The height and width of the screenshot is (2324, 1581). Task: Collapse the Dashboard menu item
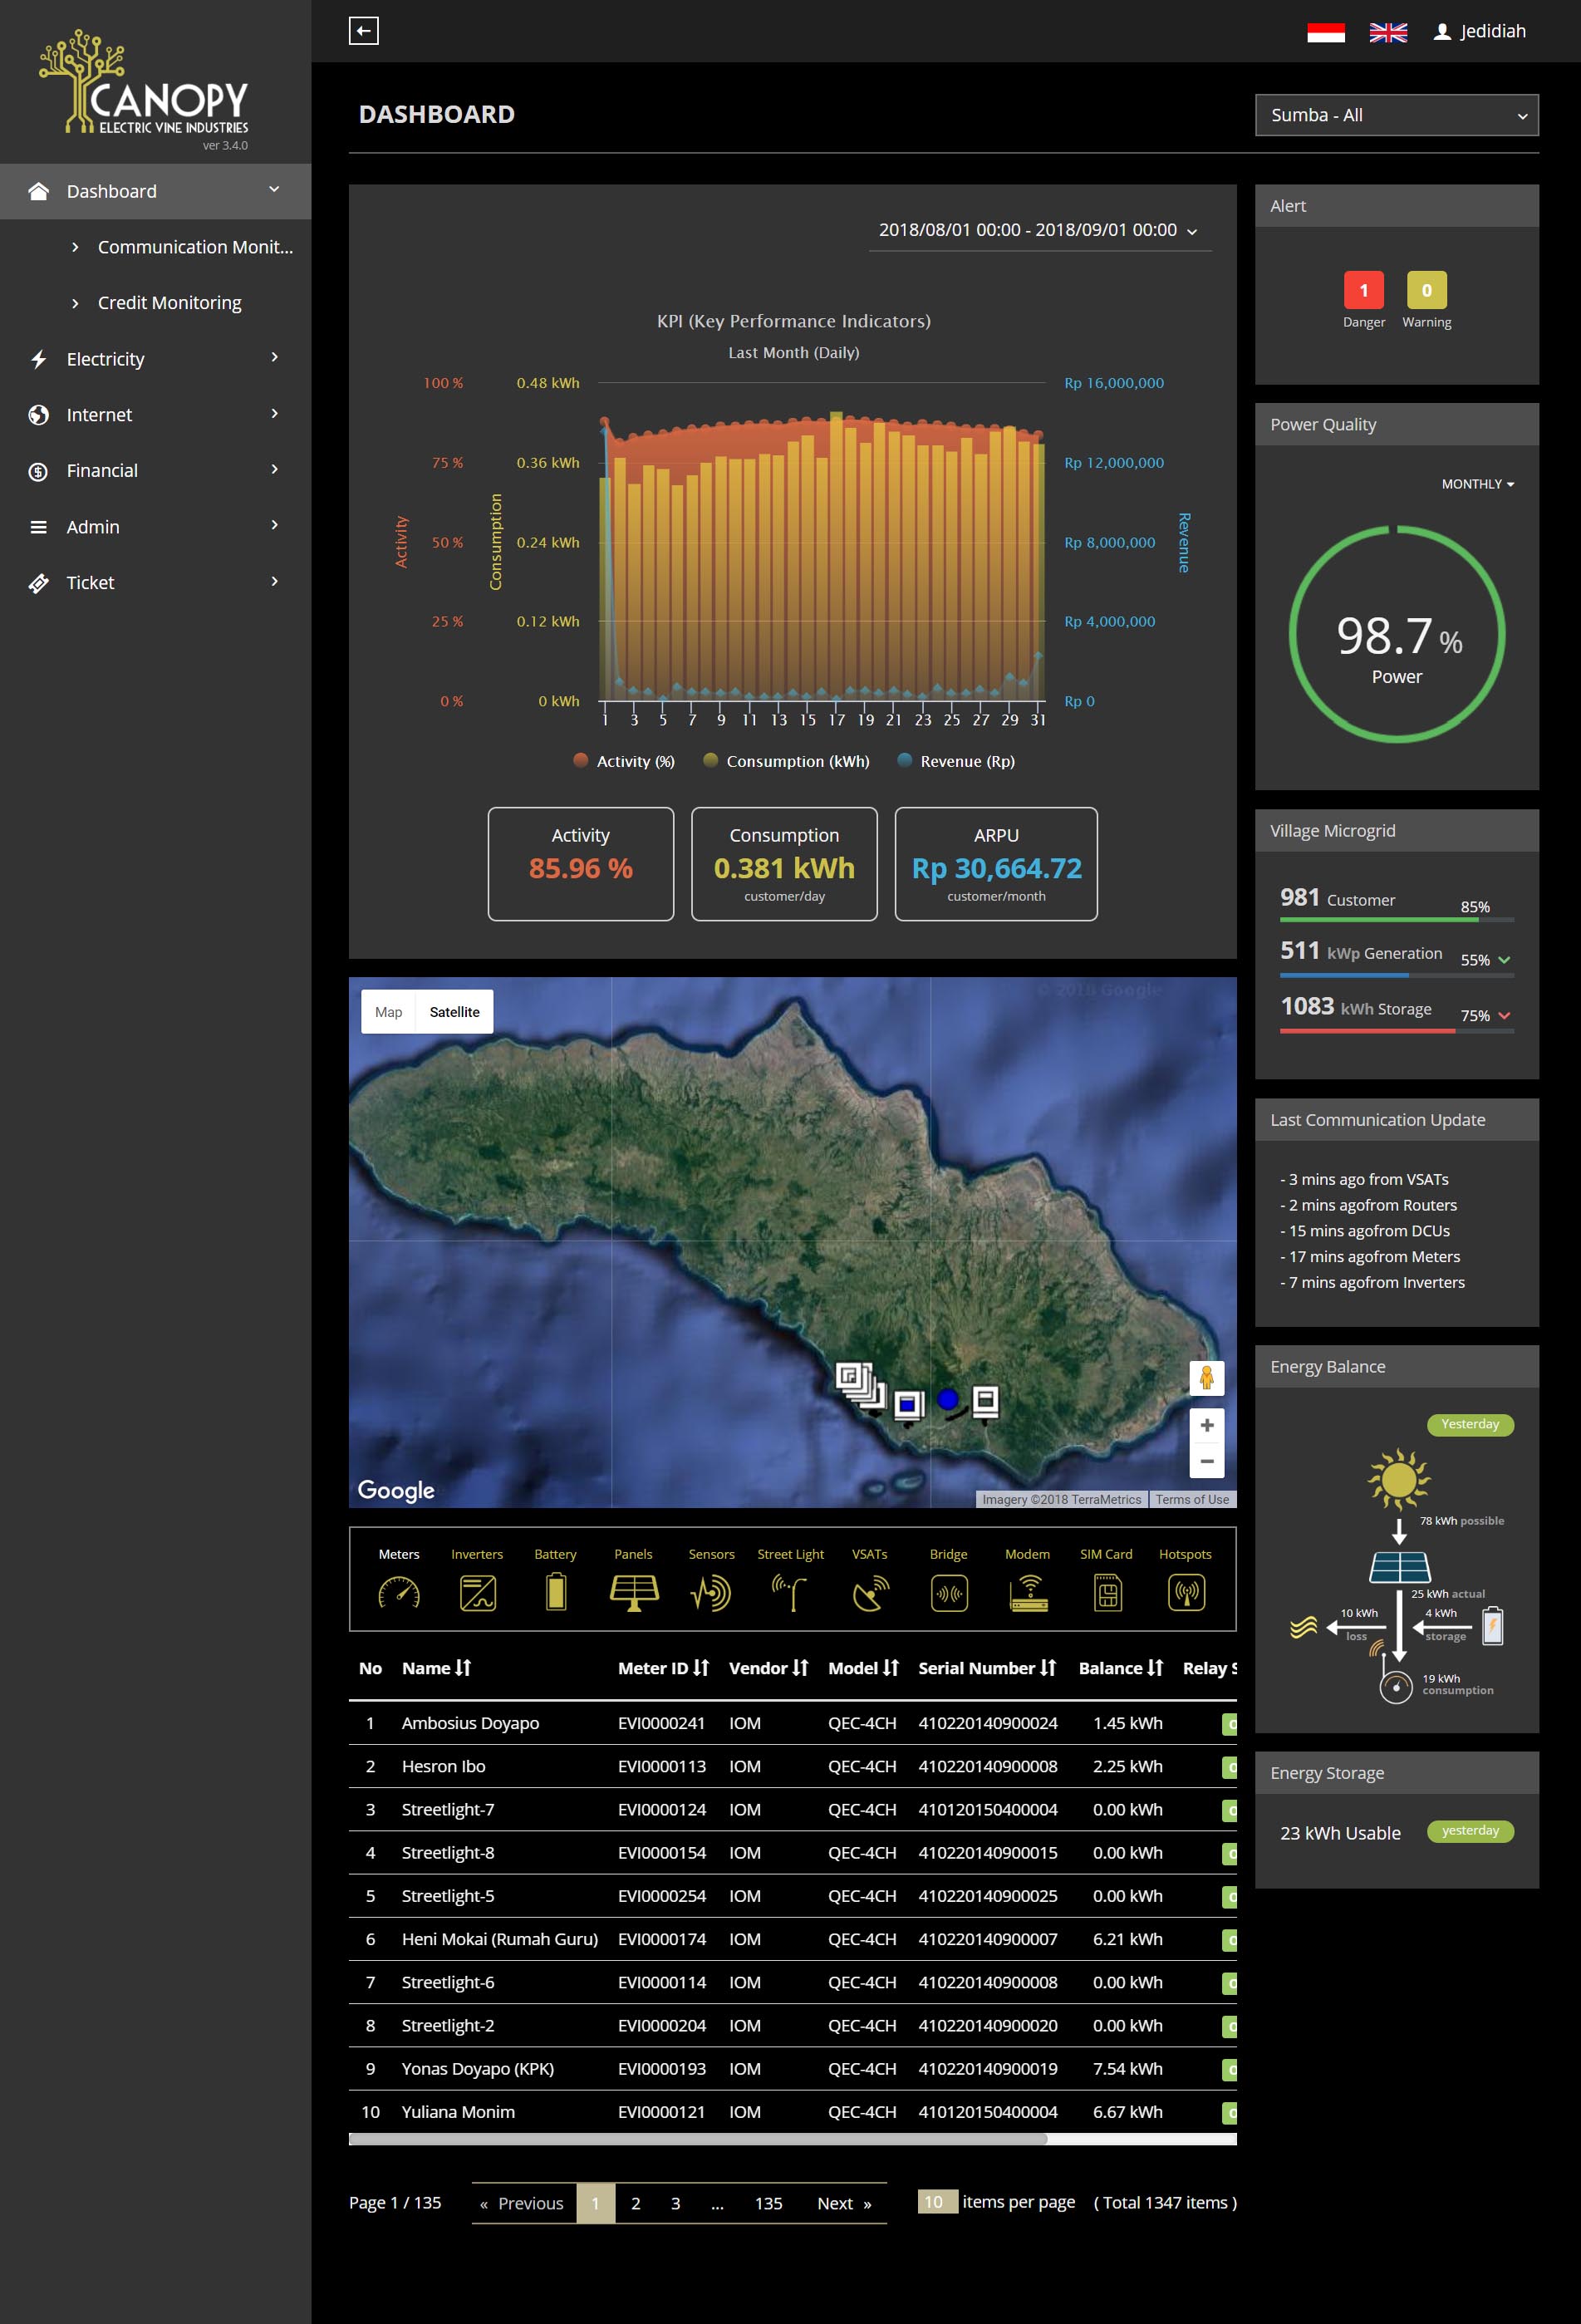[x=155, y=191]
